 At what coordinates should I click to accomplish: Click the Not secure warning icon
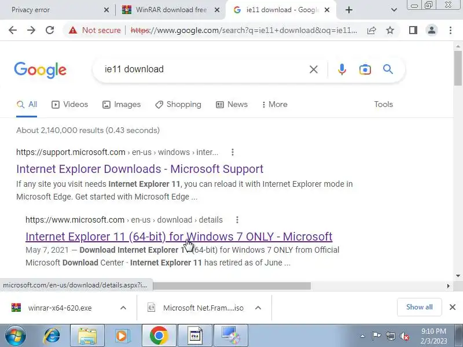coord(73,30)
